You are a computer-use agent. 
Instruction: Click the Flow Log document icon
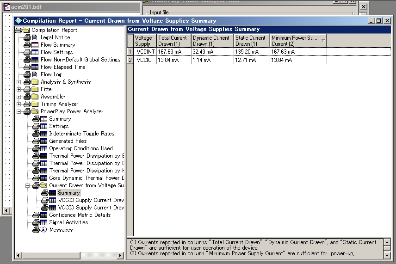pyautogui.click(x=34, y=74)
